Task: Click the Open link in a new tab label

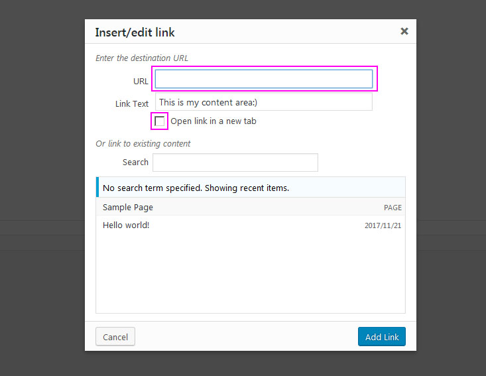Action: tap(213, 121)
